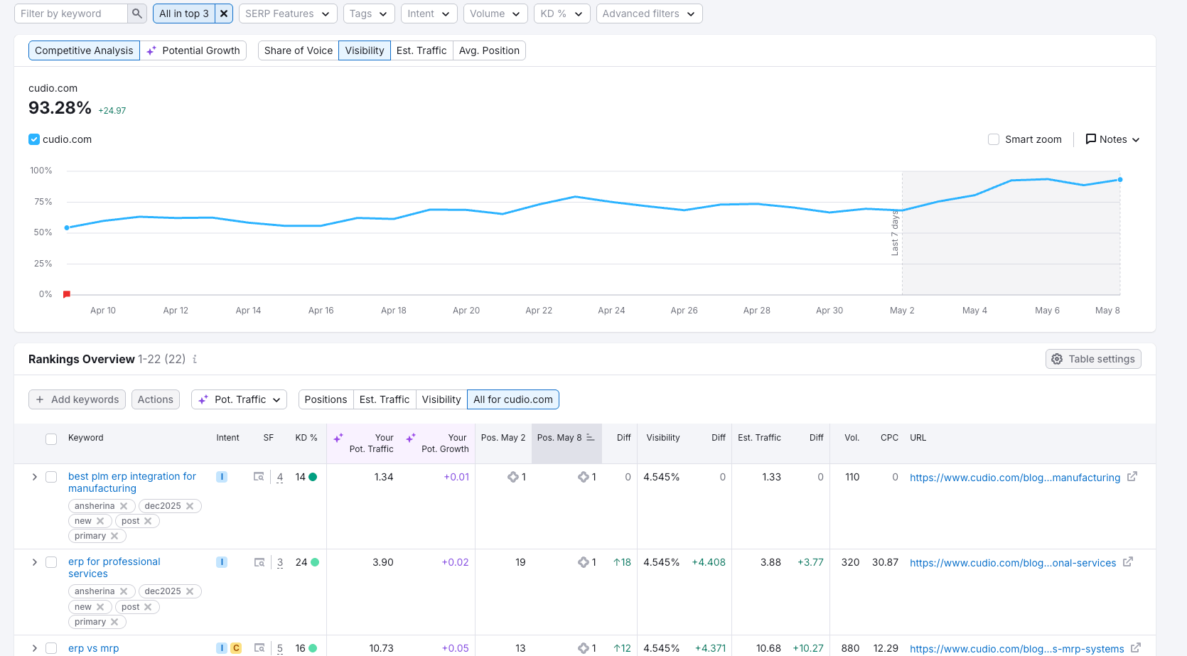Click commercial intent badge for 'erp vs mrp'
Viewport: 1187px width, 656px height.
(x=236, y=648)
